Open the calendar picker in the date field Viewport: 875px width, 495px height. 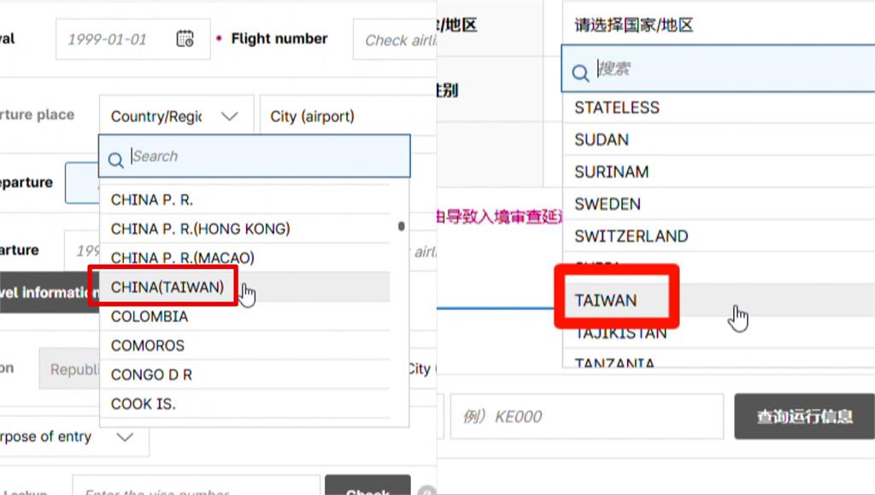(x=185, y=39)
